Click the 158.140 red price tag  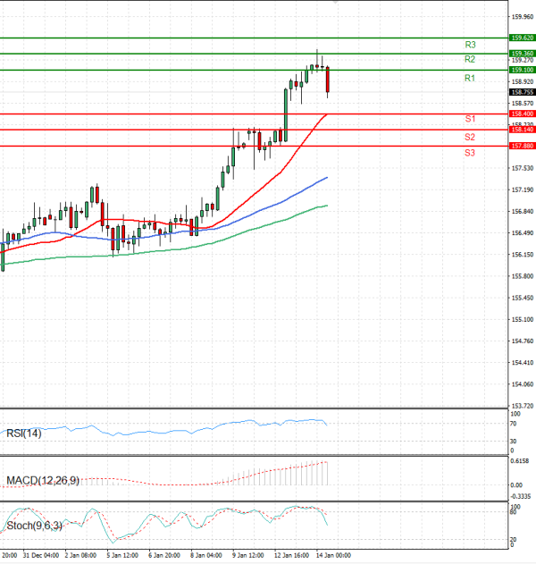(x=521, y=130)
